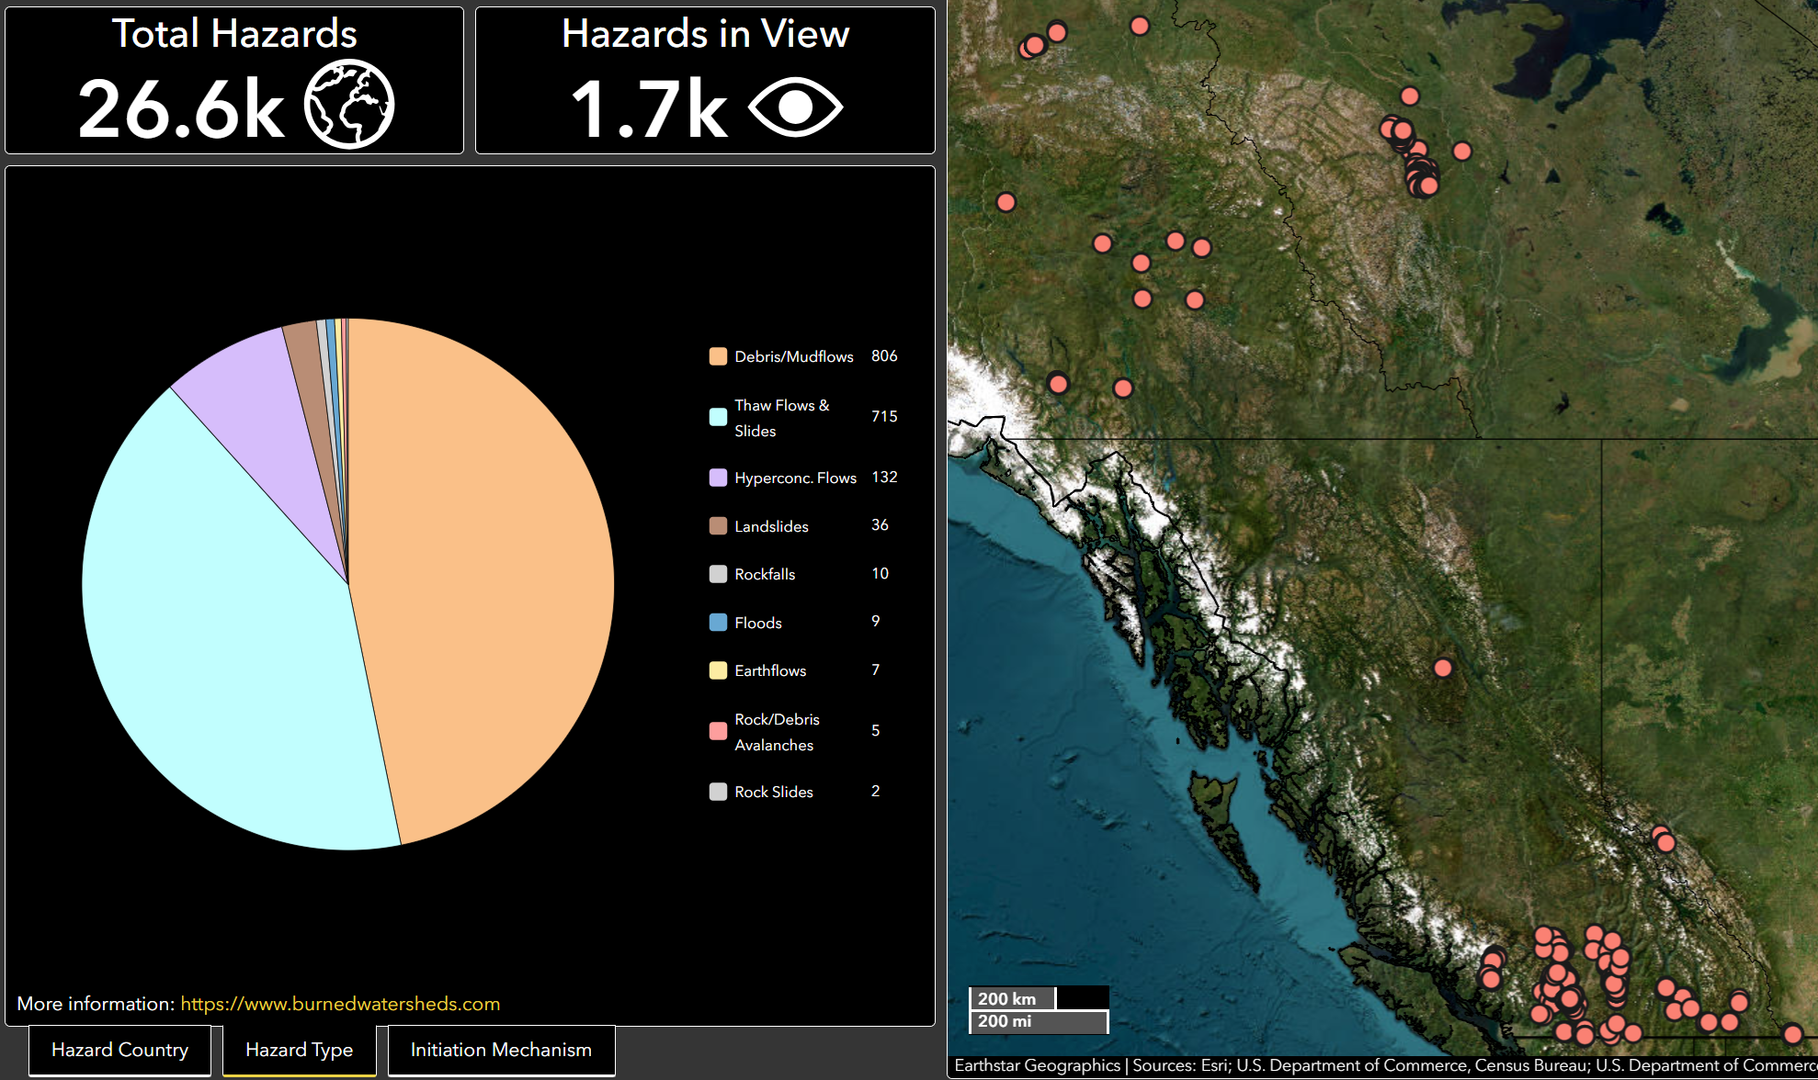The height and width of the screenshot is (1080, 1818).
Task: Click the Thaw Flows & Slides legend swatch
Action: [718, 417]
